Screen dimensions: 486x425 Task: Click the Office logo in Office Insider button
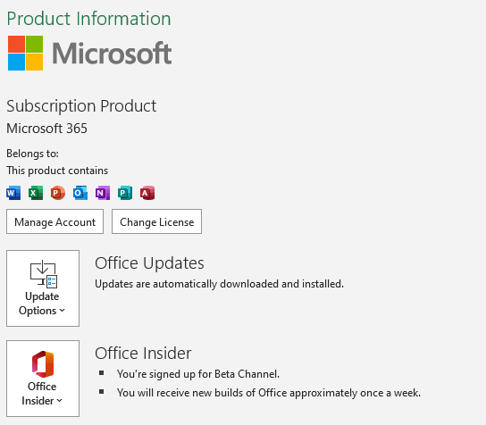coord(43,364)
